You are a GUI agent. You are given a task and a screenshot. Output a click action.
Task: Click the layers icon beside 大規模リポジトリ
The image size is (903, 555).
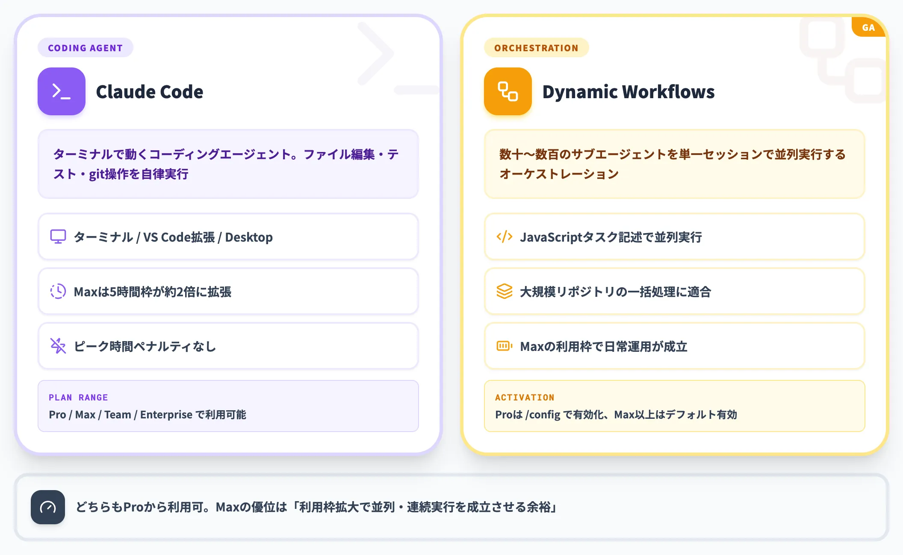(x=505, y=291)
